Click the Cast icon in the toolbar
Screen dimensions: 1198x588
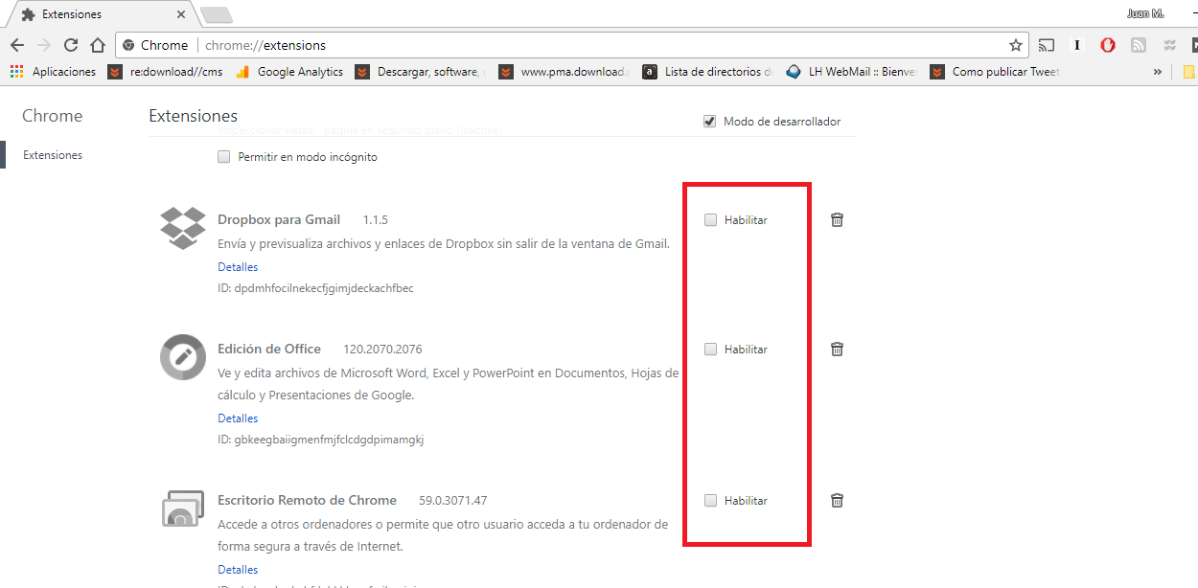(x=1047, y=45)
